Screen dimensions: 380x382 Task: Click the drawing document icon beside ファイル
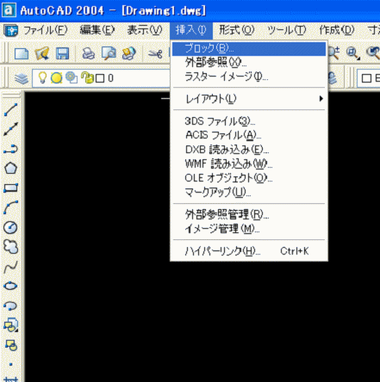11,30
